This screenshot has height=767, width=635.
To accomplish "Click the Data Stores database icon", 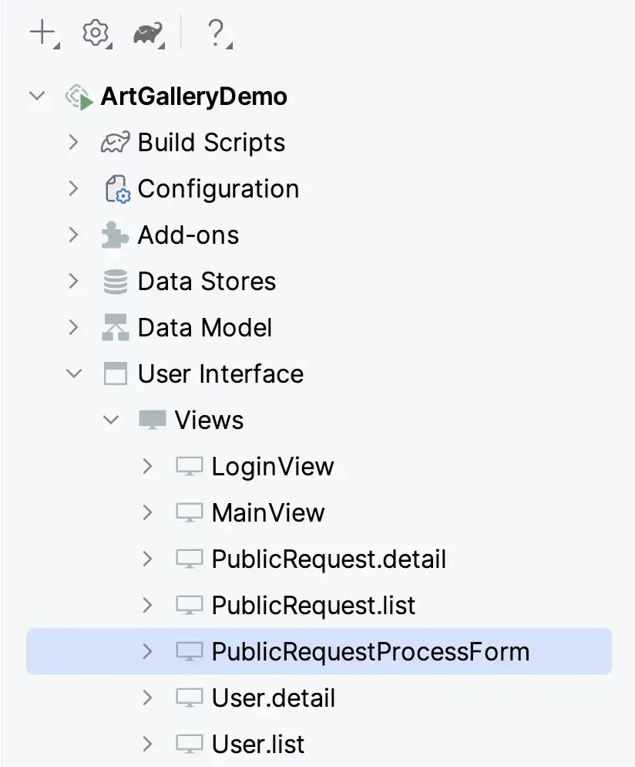I will point(116,282).
